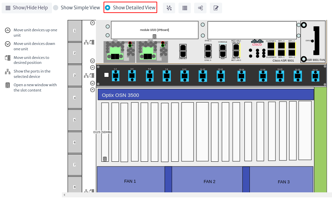Move the Optix OSN 3500 up one unit
This screenshot has width=332, height=202.
point(93,90)
